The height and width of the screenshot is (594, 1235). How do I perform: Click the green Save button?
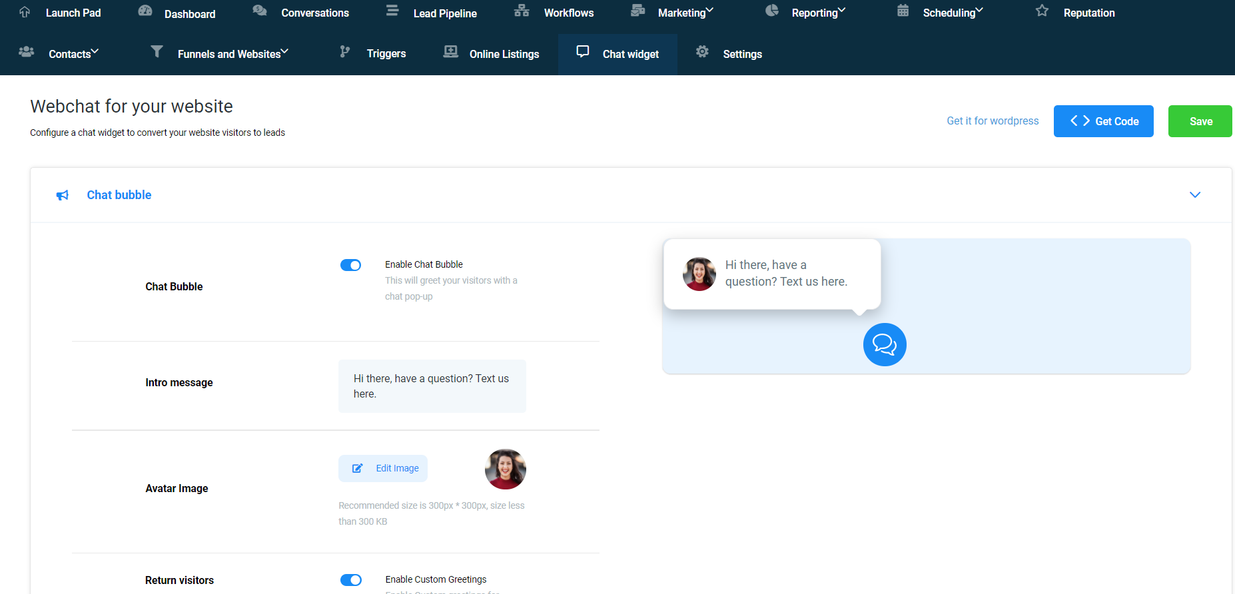1200,121
